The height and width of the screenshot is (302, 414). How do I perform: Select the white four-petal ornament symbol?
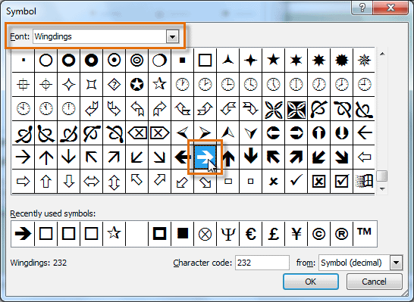[x=273, y=109]
